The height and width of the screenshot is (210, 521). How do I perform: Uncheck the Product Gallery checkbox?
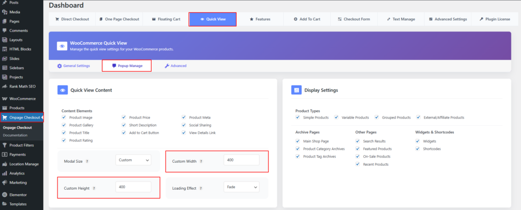(x=65, y=125)
